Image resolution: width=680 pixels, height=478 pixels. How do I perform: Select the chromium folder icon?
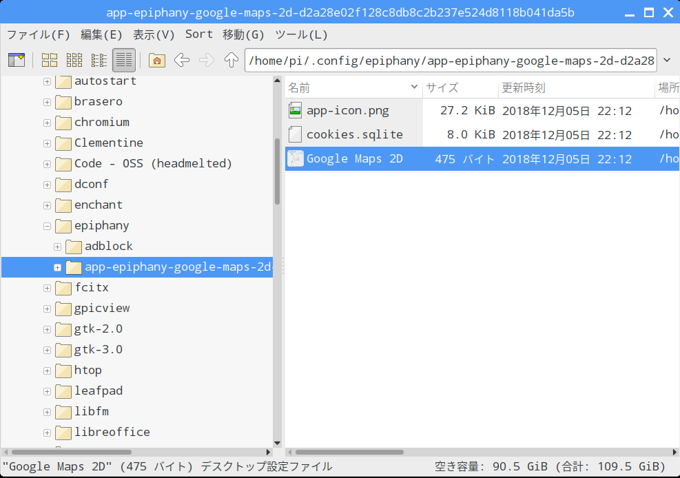pyautogui.click(x=63, y=123)
